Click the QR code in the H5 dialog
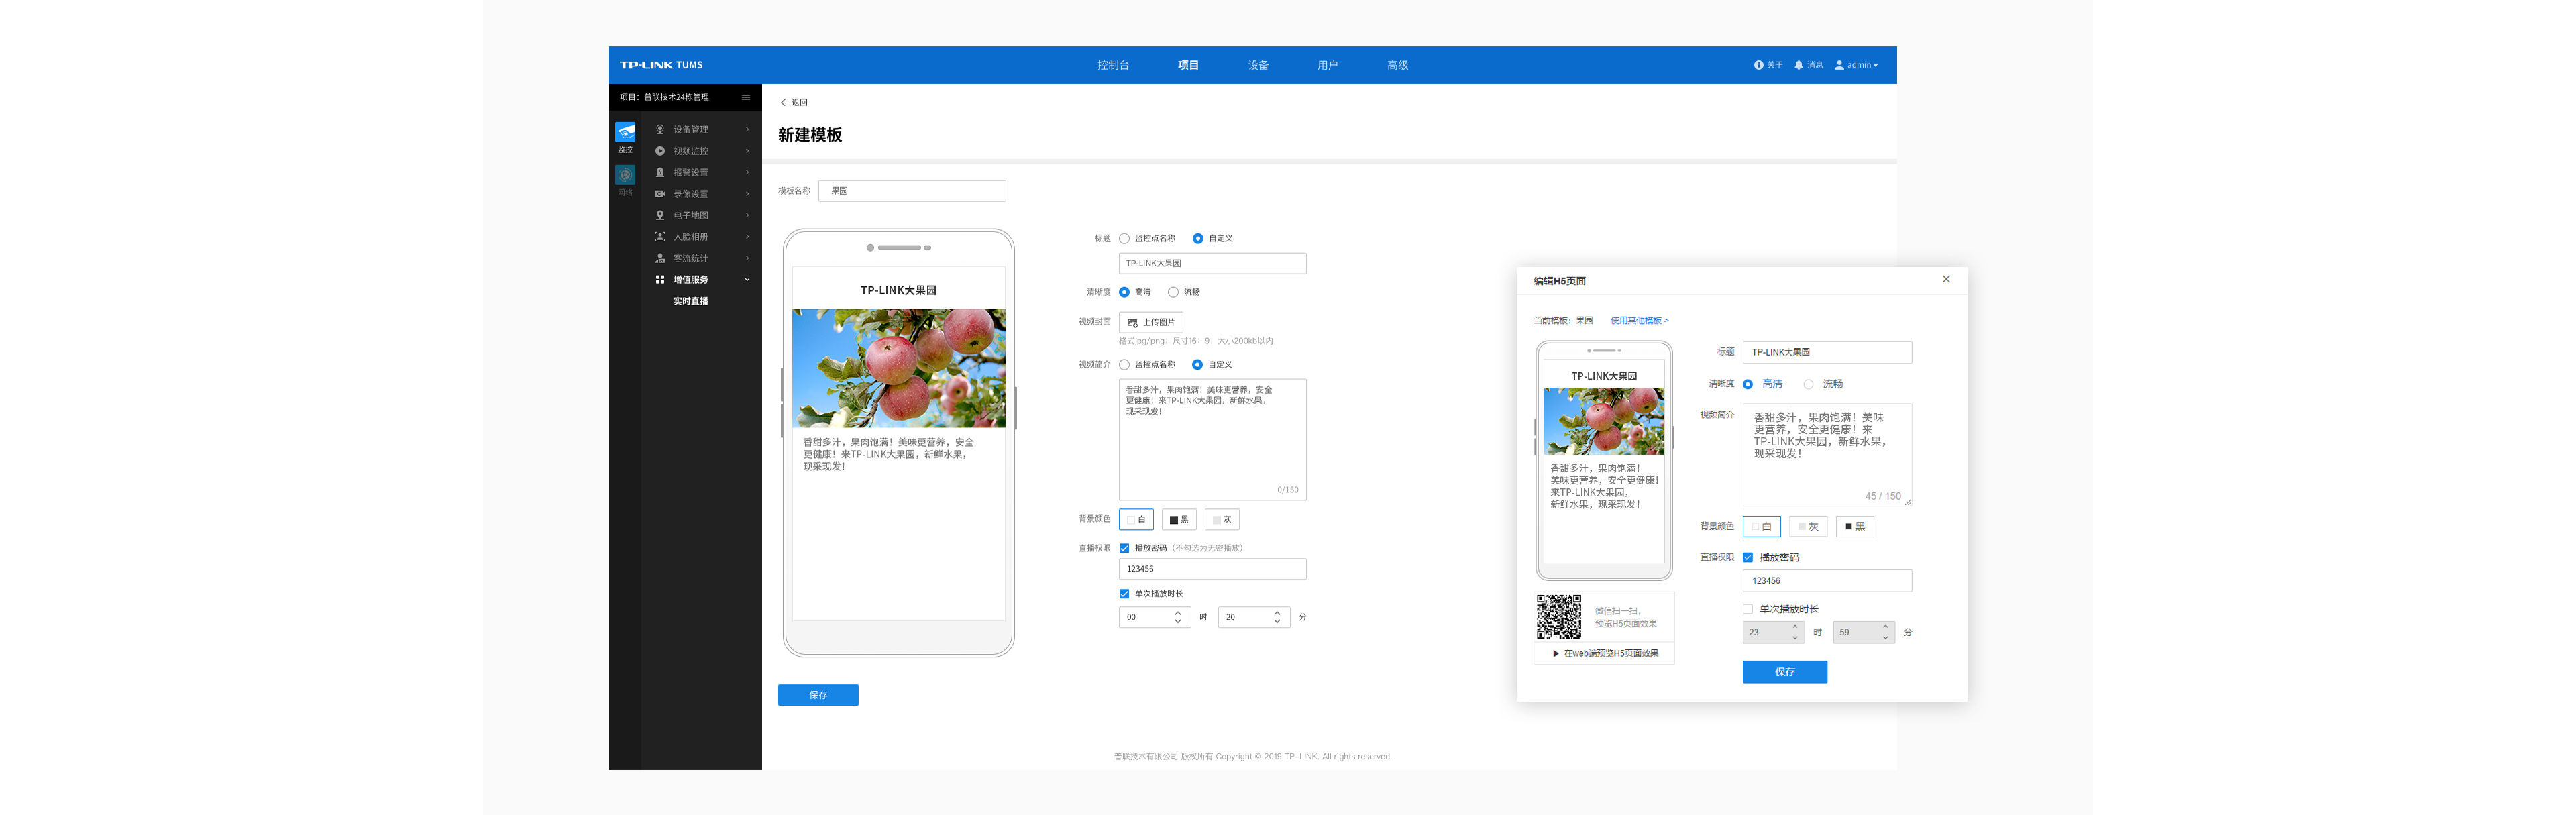The image size is (2576, 815). click(1558, 616)
